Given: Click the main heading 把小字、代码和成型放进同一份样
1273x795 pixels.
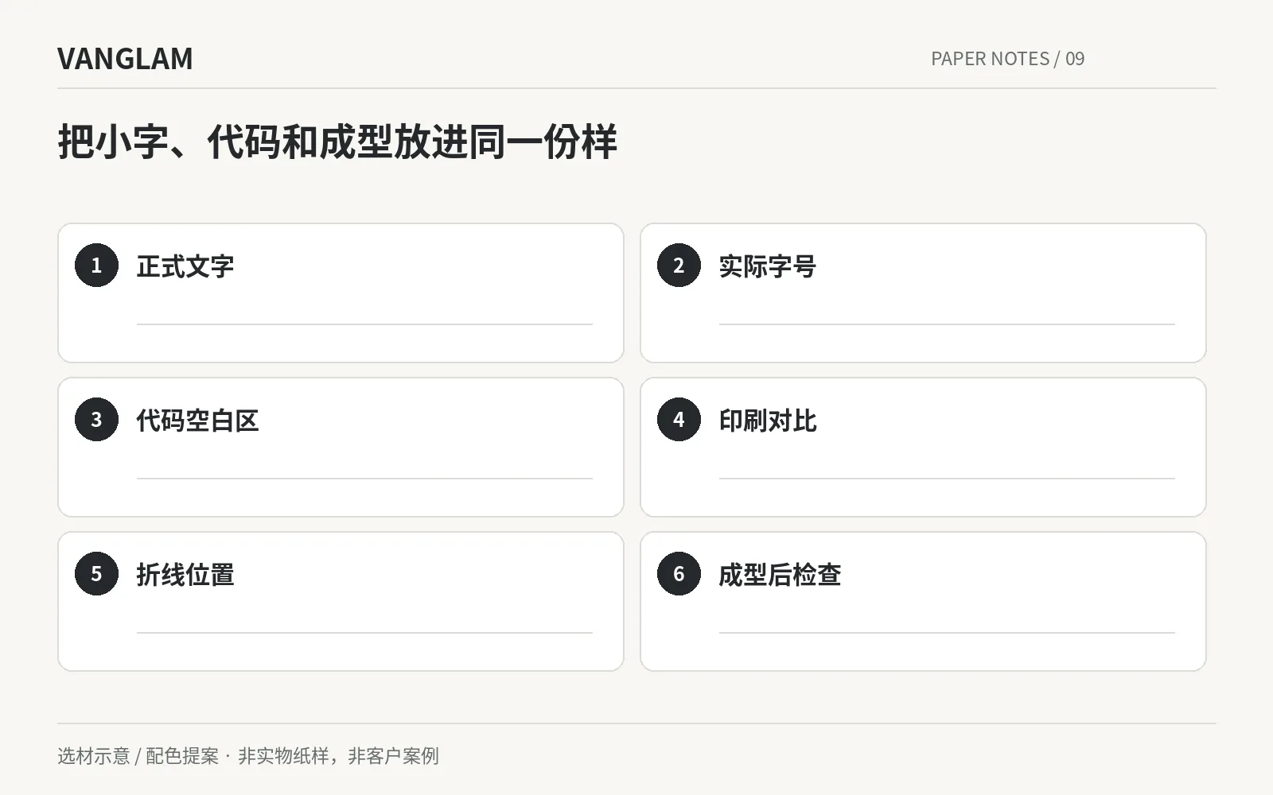Looking at the screenshot, I should click(x=337, y=142).
